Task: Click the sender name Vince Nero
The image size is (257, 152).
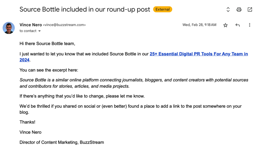Action: click(x=31, y=25)
